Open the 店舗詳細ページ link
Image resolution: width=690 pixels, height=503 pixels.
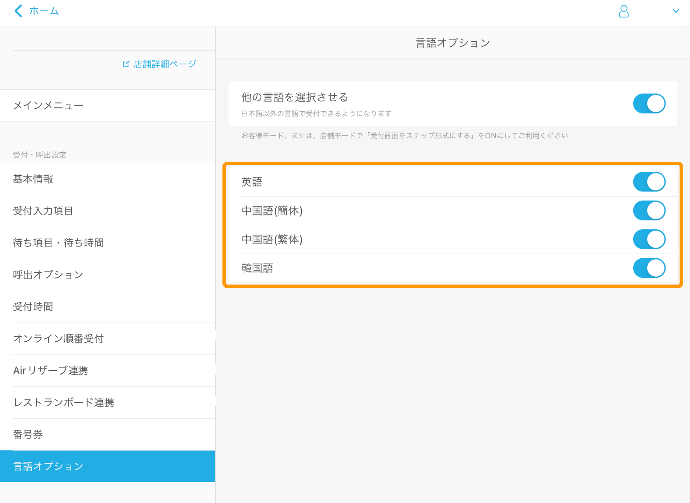164,64
